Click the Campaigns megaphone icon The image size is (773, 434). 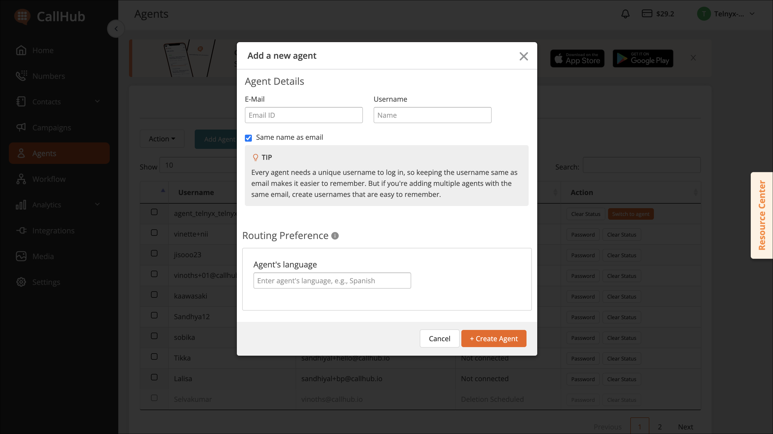21,127
